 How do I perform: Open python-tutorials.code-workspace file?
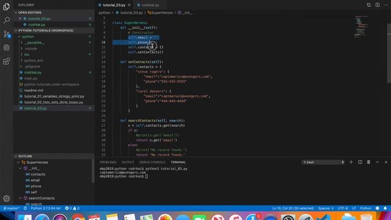coord(51,84)
